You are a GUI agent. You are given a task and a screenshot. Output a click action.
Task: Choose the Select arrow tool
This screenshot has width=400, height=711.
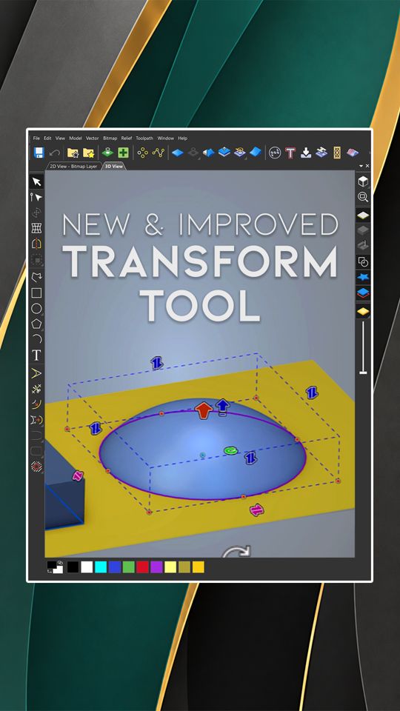36,182
